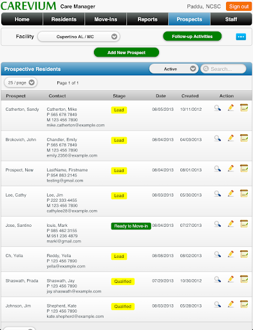The height and width of the screenshot is (330, 253).
Task: Click the blue more options ellipsis button
Action: coord(241,37)
